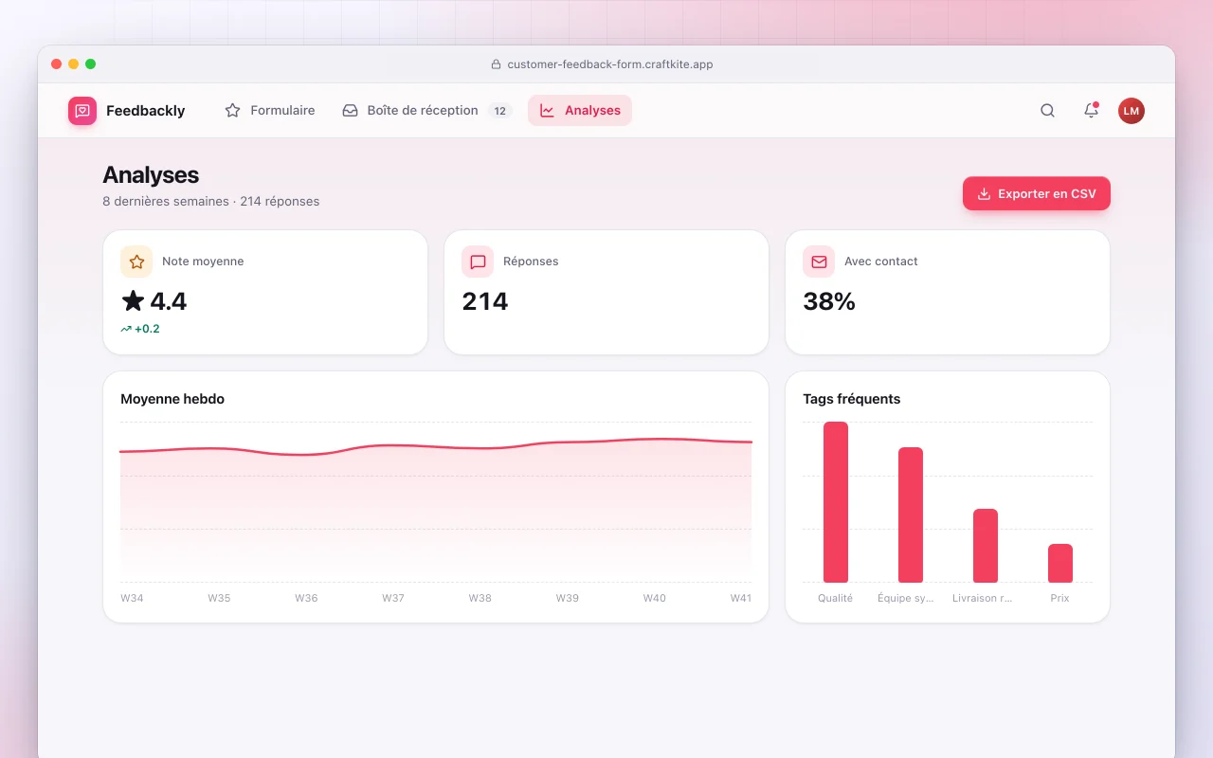Click the W40 axis label
Image resolution: width=1213 pixels, height=758 pixels.
coord(655,598)
